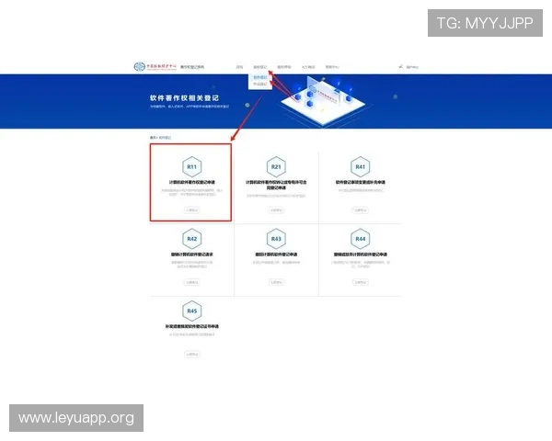Open the first navigation item 首页

[x=239, y=67]
